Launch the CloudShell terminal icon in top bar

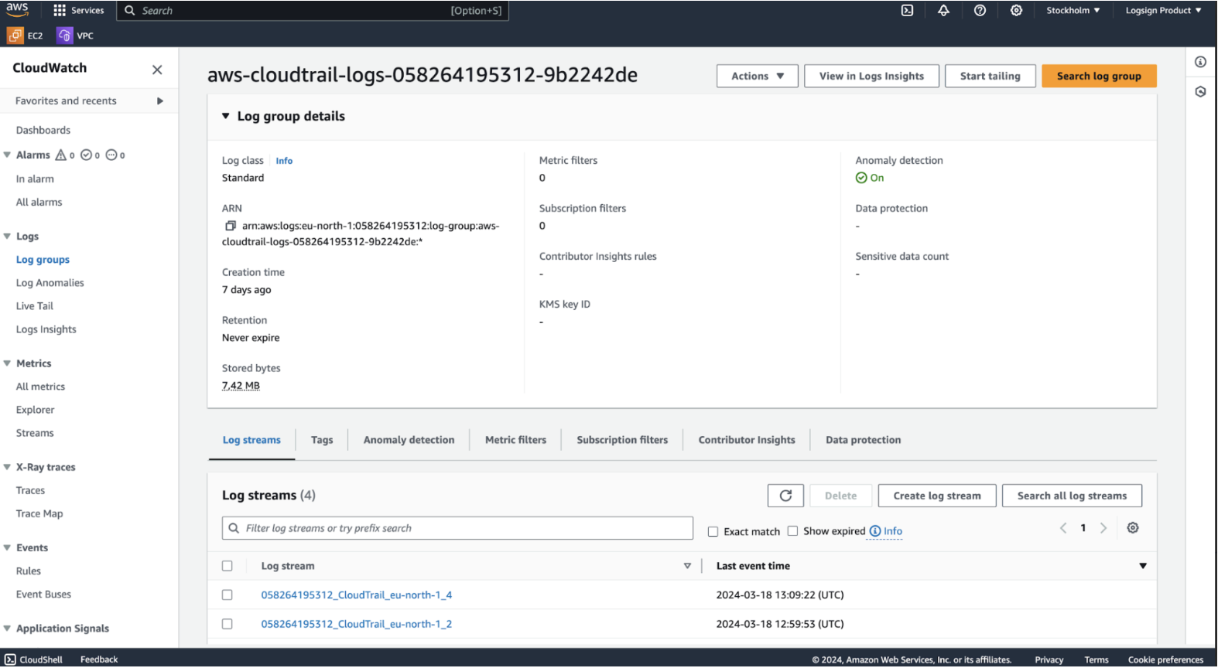(907, 11)
